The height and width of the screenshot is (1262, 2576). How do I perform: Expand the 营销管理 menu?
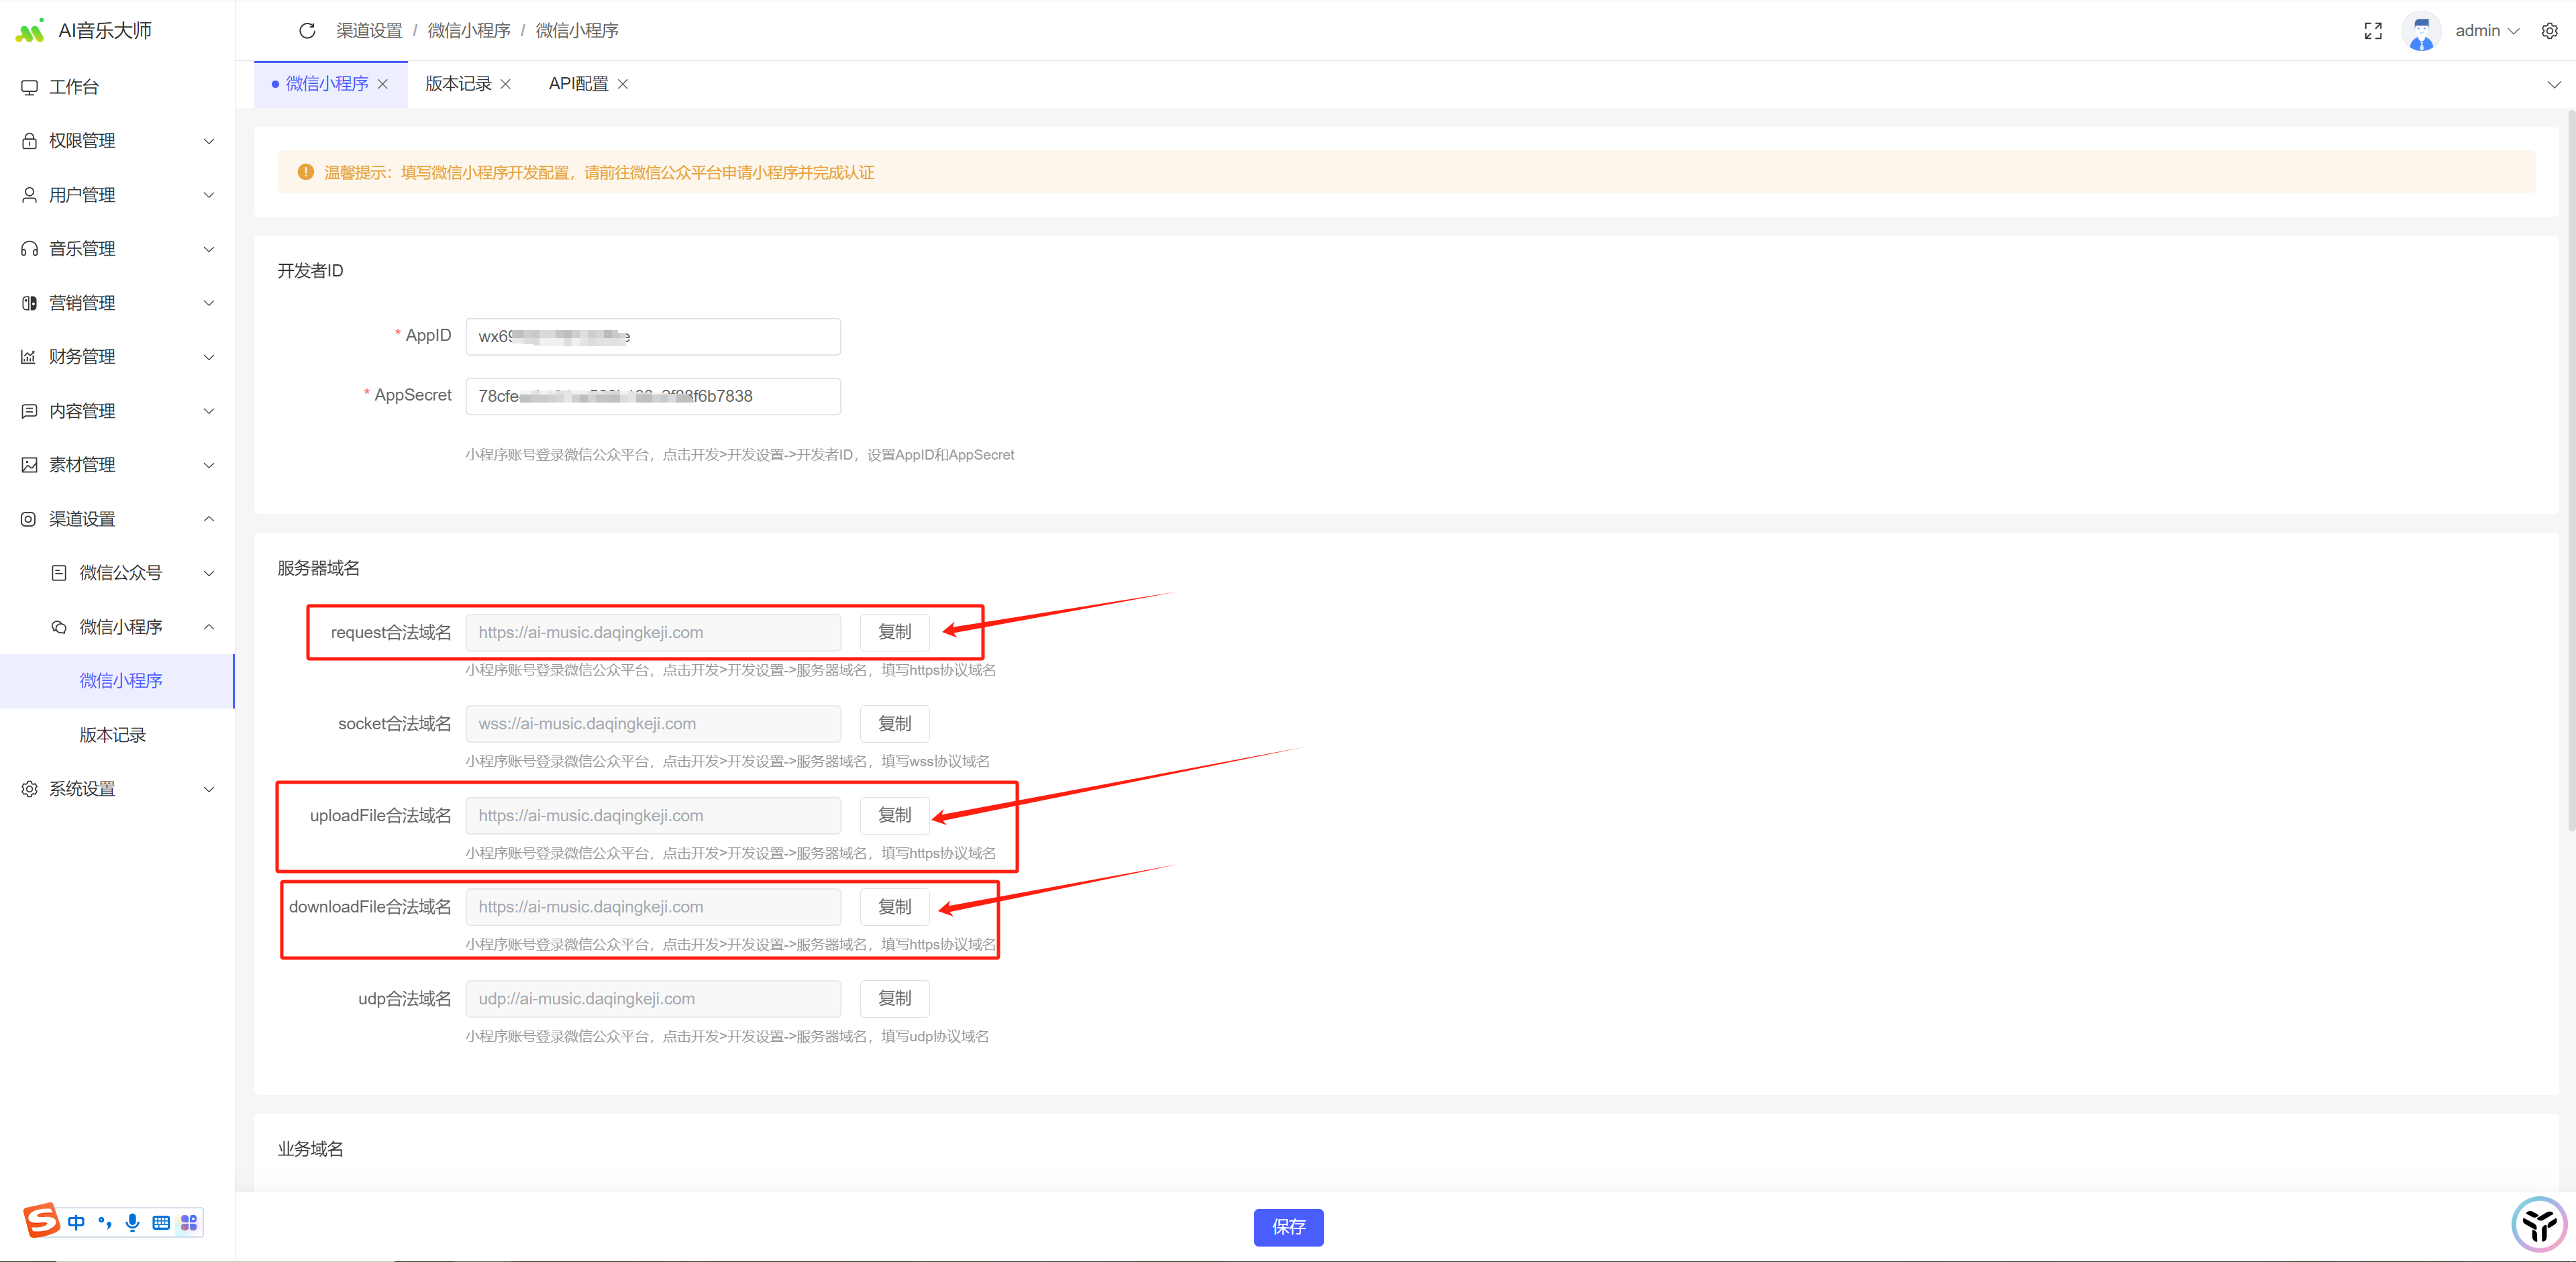point(209,303)
